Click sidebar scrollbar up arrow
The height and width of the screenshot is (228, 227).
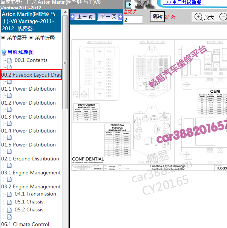tap(65, 12)
